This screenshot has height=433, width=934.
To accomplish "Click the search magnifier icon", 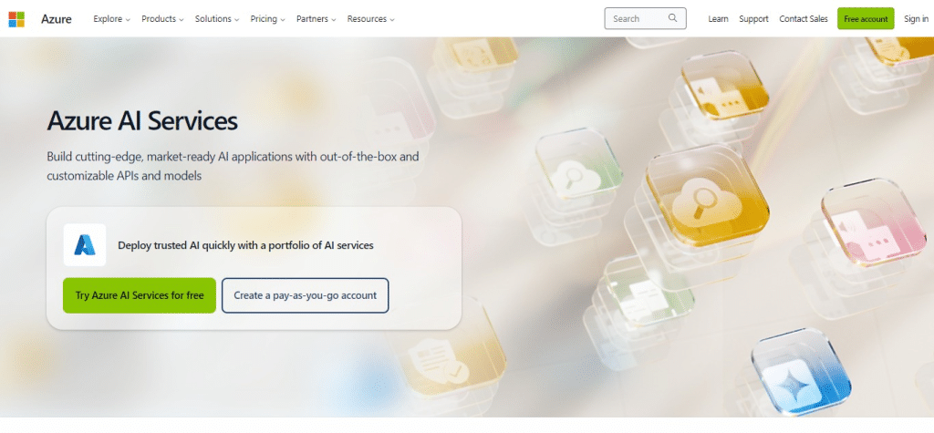I will (672, 18).
